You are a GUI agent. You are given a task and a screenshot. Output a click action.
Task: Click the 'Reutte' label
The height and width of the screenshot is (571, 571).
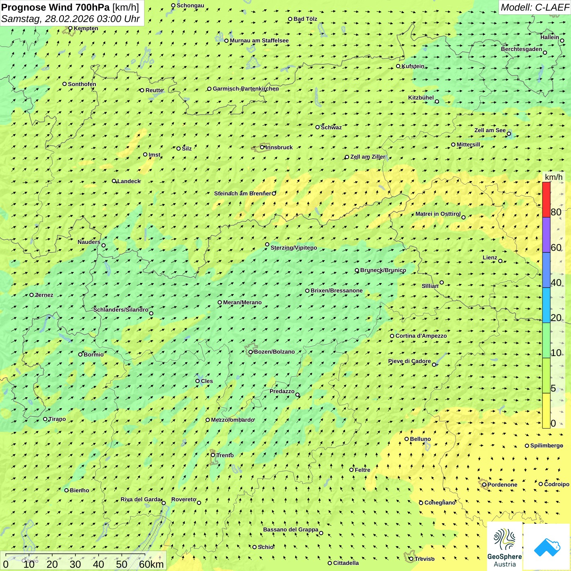pos(155,90)
